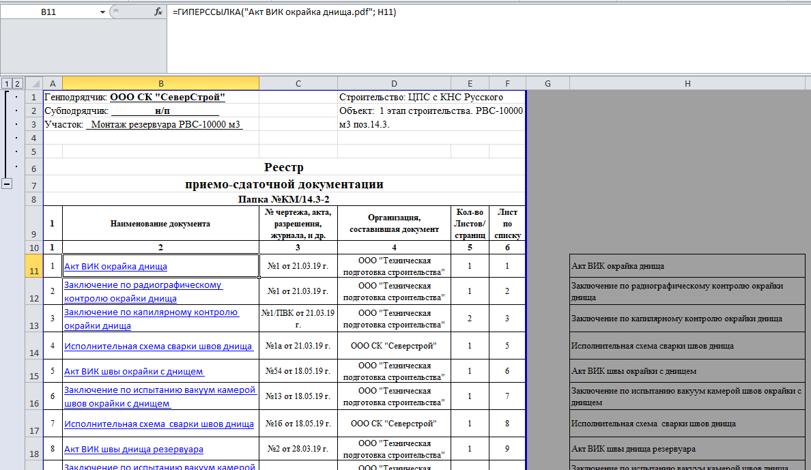Screen dimensions: 811x470
Task: Click the '№2 от 28.03.19 г.' cell
Action: (x=298, y=449)
